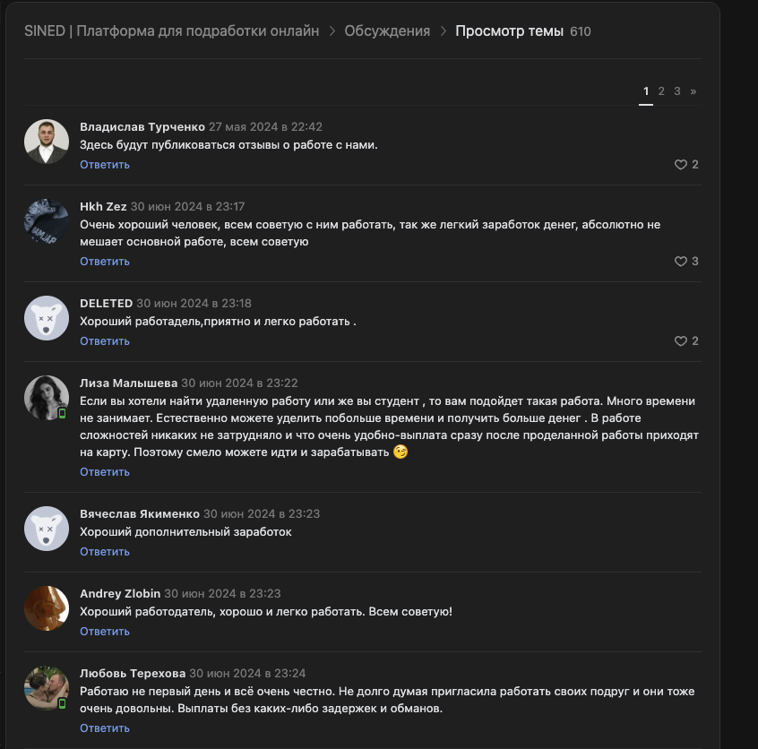Viewport: 758px width, 749px height.
Task: Like the DELETED user's comment
Action: coord(680,341)
